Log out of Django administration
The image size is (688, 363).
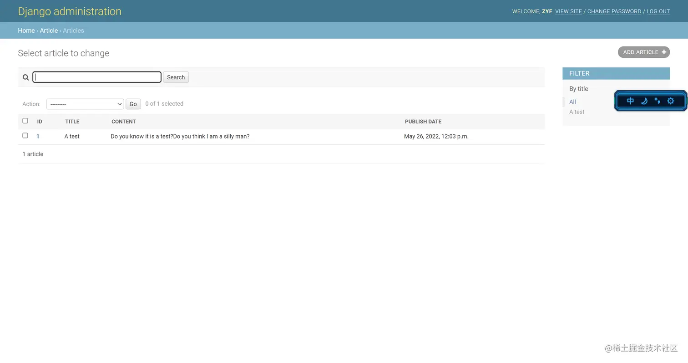tap(658, 11)
